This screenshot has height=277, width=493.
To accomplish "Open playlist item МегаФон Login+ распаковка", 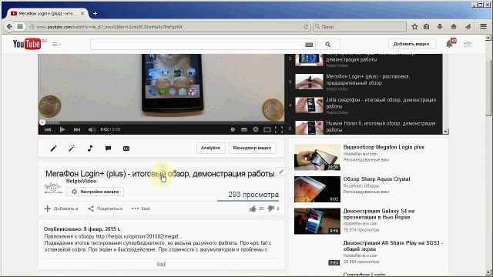I will (x=368, y=80).
